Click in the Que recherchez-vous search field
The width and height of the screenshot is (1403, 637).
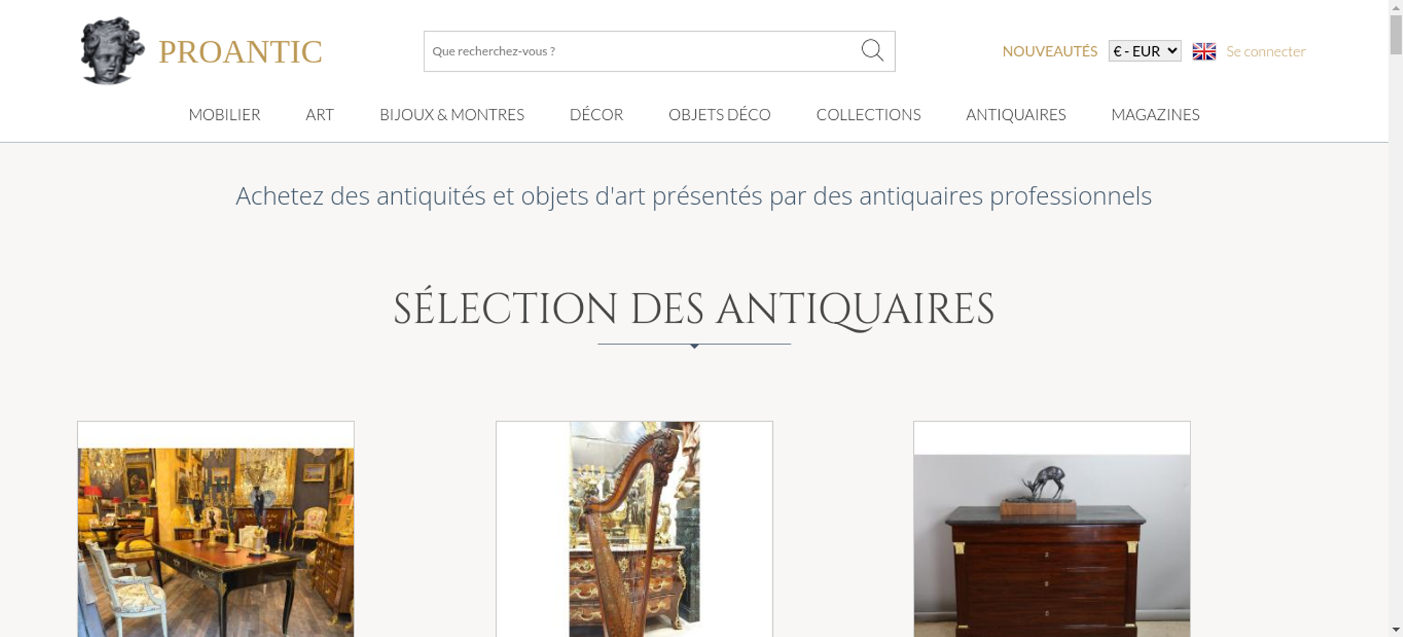642,51
